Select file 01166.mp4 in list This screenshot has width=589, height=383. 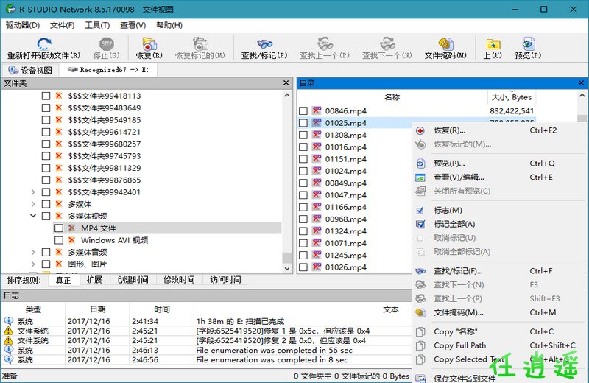345,207
